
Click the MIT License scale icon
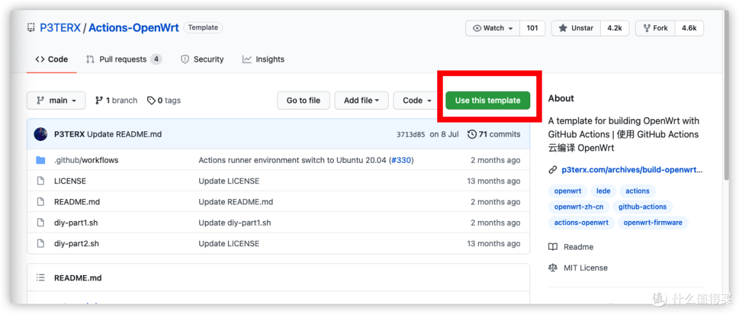[553, 267]
